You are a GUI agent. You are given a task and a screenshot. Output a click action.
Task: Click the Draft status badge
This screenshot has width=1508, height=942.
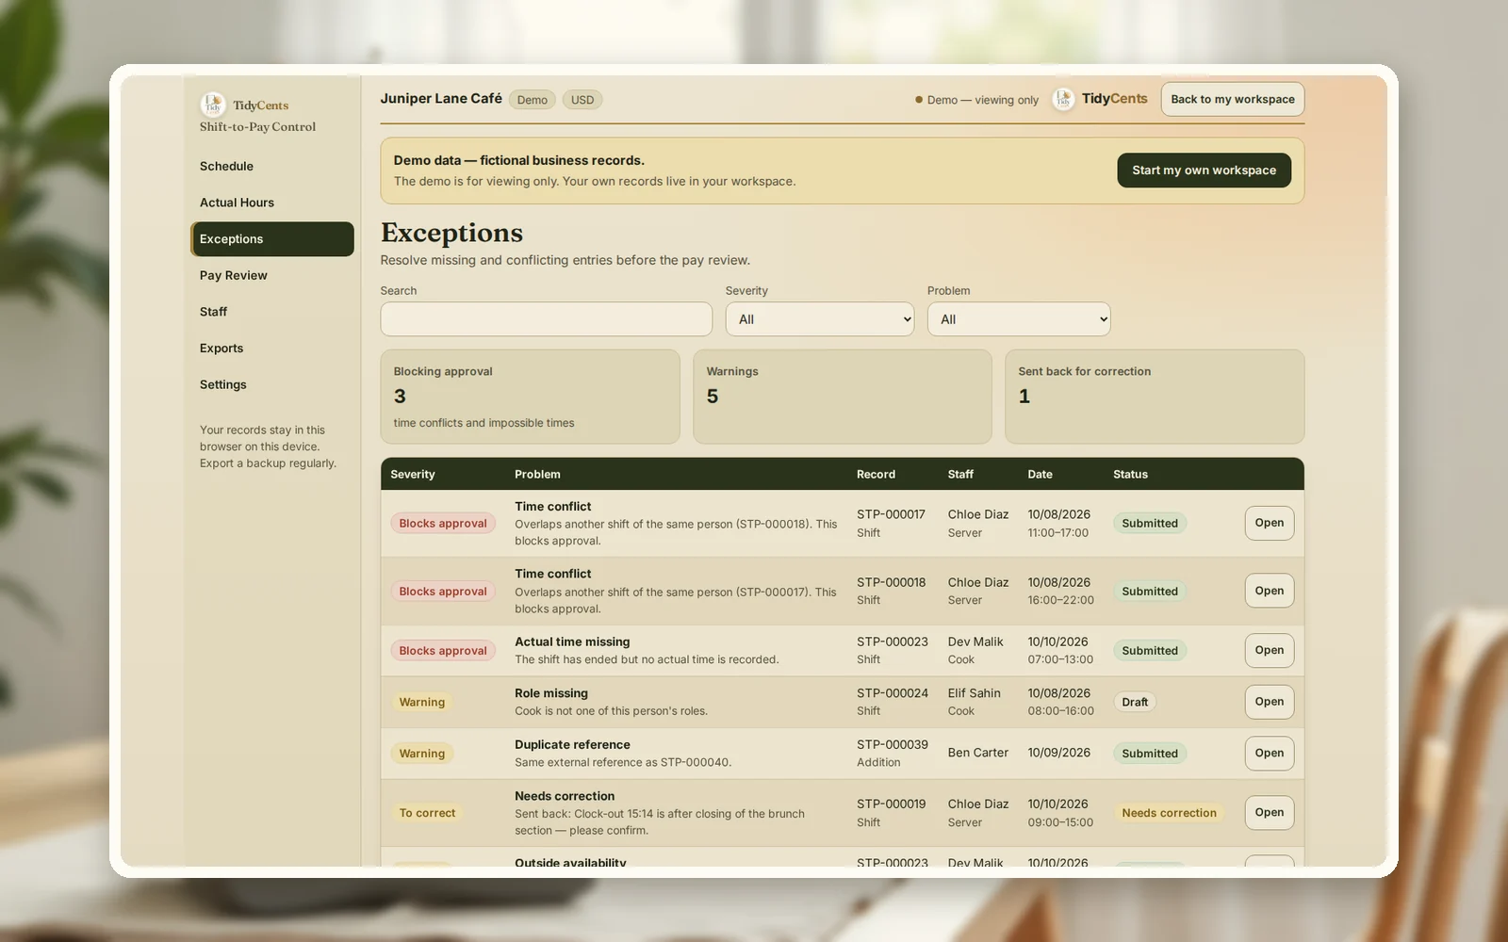click(x=1135, y=702)
